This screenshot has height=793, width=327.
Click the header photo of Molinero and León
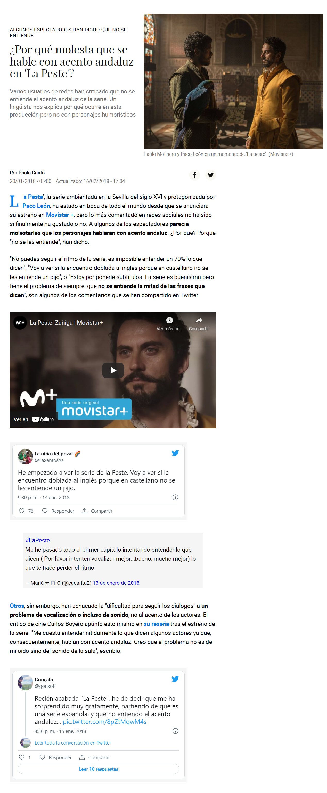(x=233, y=81)
